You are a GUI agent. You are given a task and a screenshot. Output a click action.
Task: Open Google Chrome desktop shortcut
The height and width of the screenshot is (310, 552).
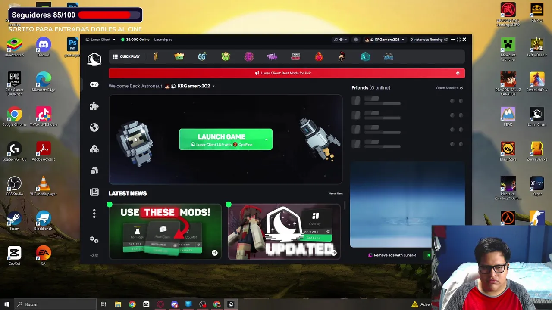point(14,117)
